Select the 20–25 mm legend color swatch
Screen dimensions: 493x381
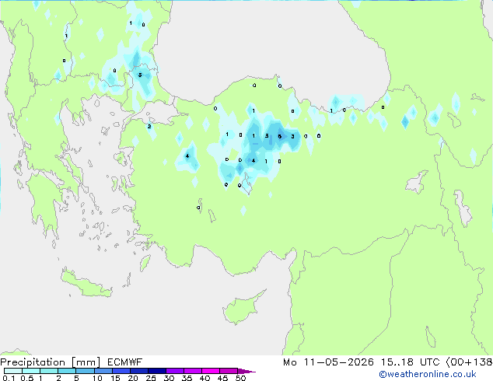point(139,371)
